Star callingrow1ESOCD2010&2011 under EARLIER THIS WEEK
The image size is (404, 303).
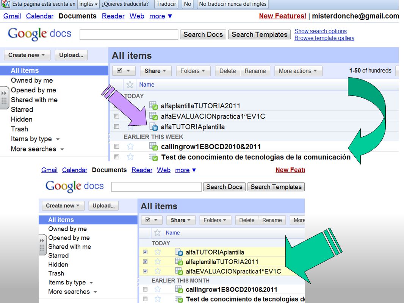tap(130, 147)
